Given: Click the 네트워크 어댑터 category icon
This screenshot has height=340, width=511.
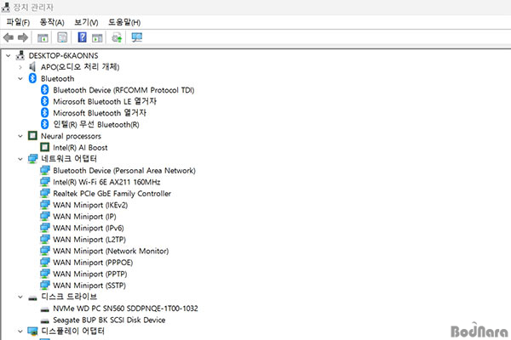Looking at the screenshot, I should coord(32,159).
